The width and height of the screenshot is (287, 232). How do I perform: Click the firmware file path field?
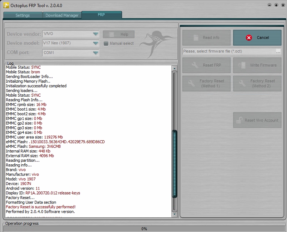[x=229, y=52]
